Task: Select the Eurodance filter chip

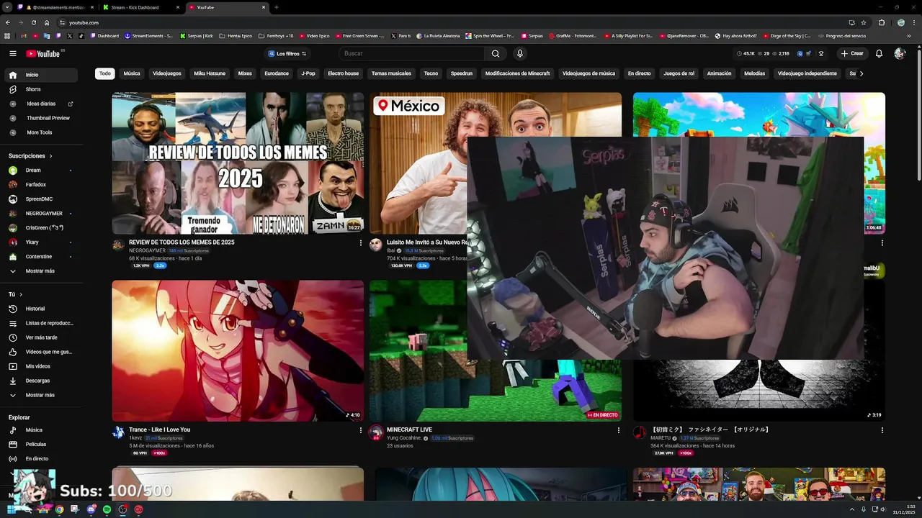Action: coord(277,73)
